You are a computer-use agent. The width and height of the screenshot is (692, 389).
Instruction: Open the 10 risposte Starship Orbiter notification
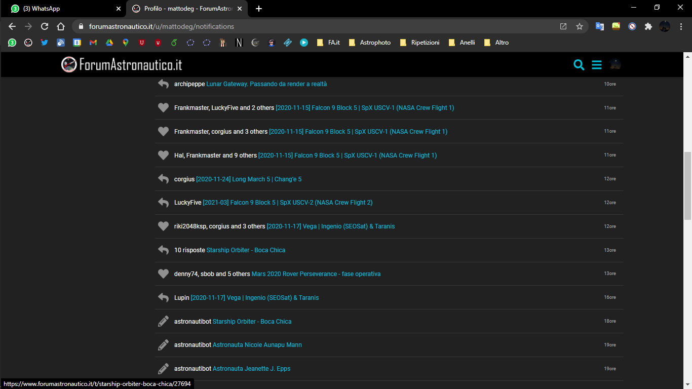pyautogui.click(x=246, y=250)
